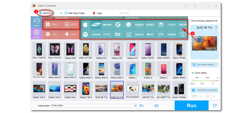Select the Galaxy Z Fold 3/2 device
The width and height of the screenshot is (252, 113).
click(55, 50)
